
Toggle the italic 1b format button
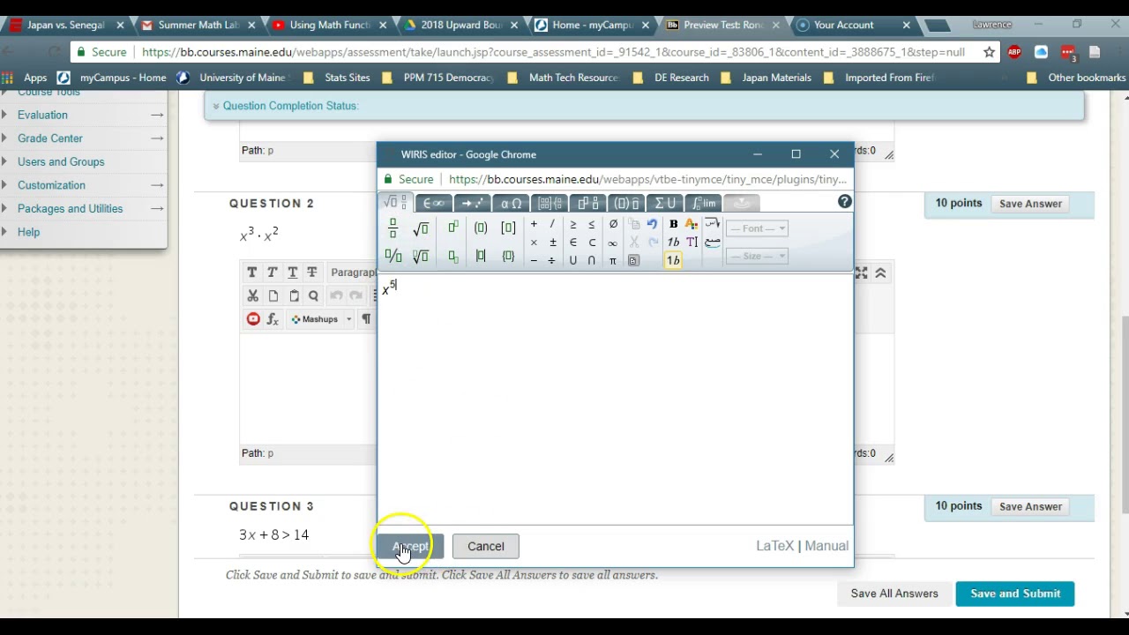pyautogui.click(x=674, y=243)
